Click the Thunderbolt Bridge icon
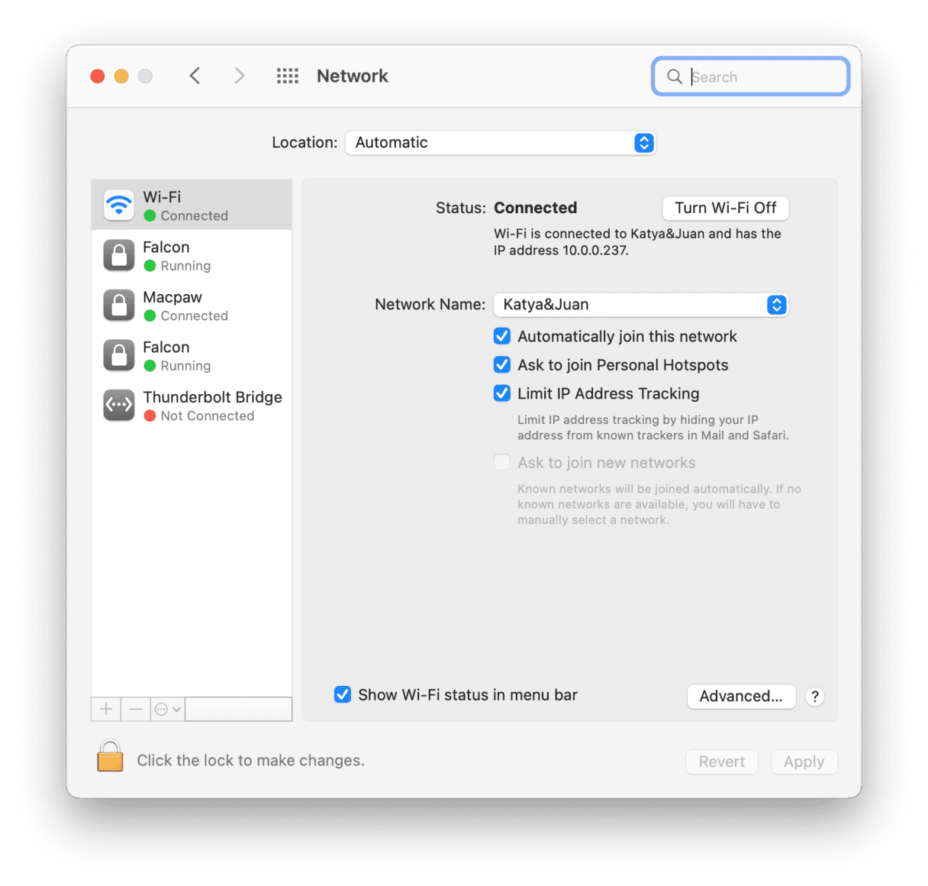Screen dimensions: 928x886 coord(119,406)
